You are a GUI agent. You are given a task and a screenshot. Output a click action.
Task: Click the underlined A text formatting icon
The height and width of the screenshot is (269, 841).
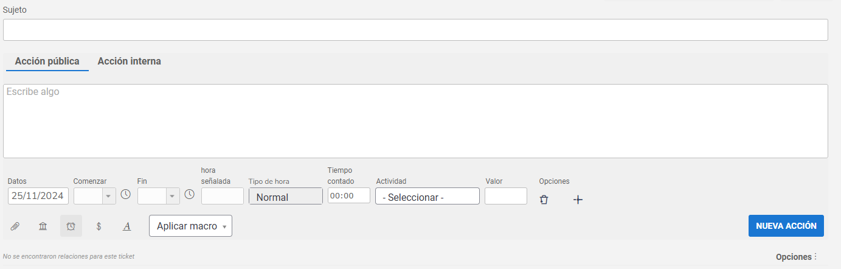(x=127, y=226)
